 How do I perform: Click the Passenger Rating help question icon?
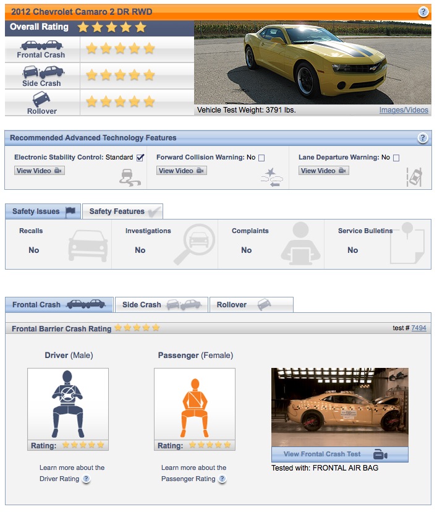coord(222,479)
